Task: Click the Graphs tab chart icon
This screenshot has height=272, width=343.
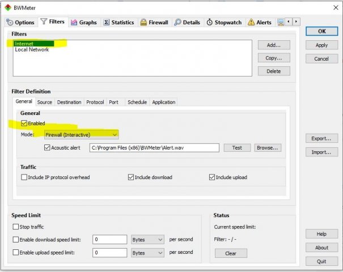Action: (x=74, y=23)
